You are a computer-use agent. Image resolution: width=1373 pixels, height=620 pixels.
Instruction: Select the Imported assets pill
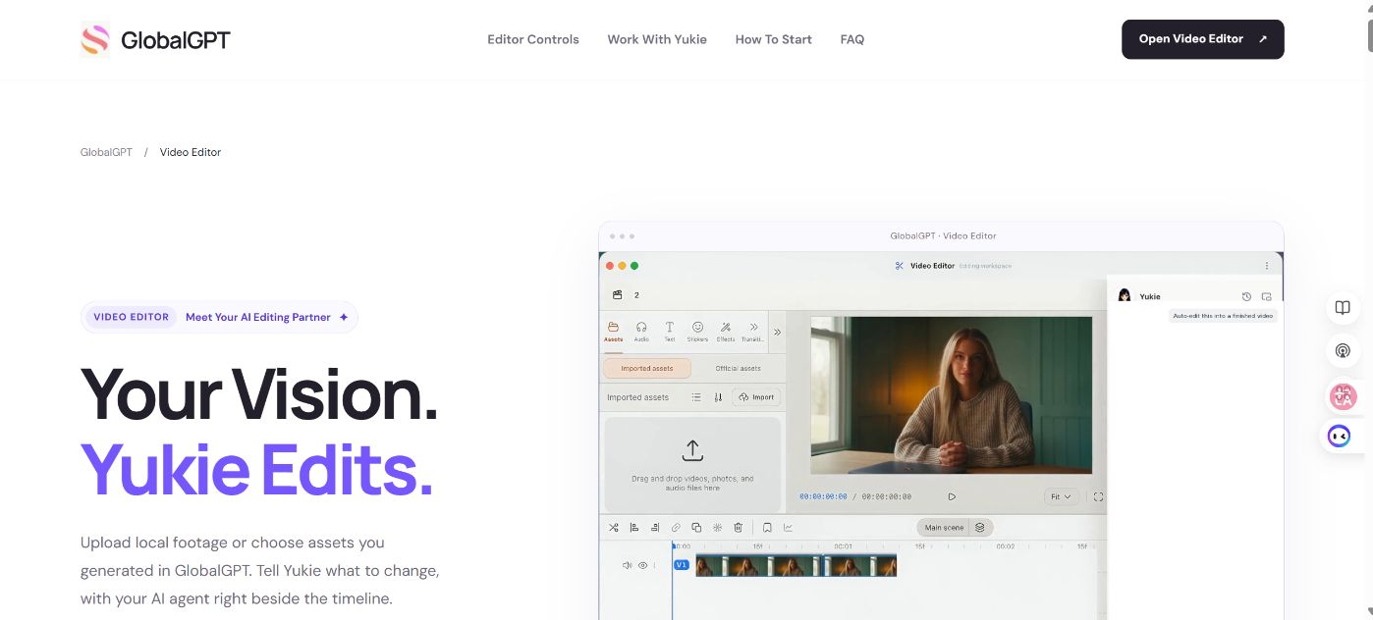tap(647, 369)
